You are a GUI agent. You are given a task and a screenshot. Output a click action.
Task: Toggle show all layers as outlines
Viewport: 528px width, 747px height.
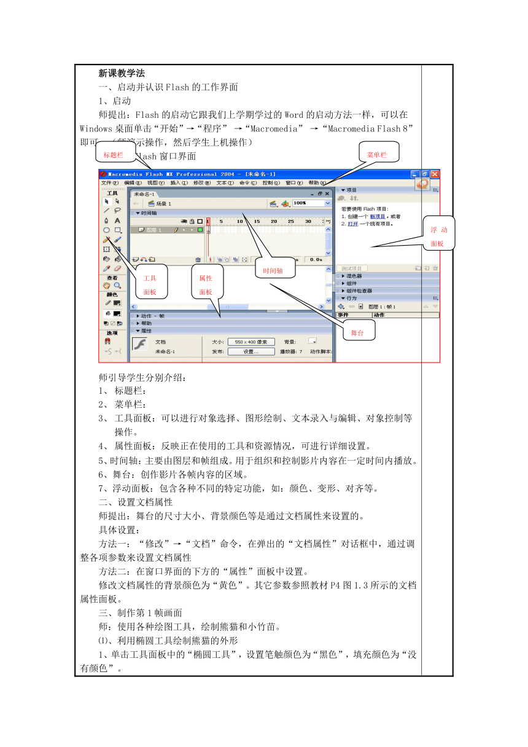point(200,222)
